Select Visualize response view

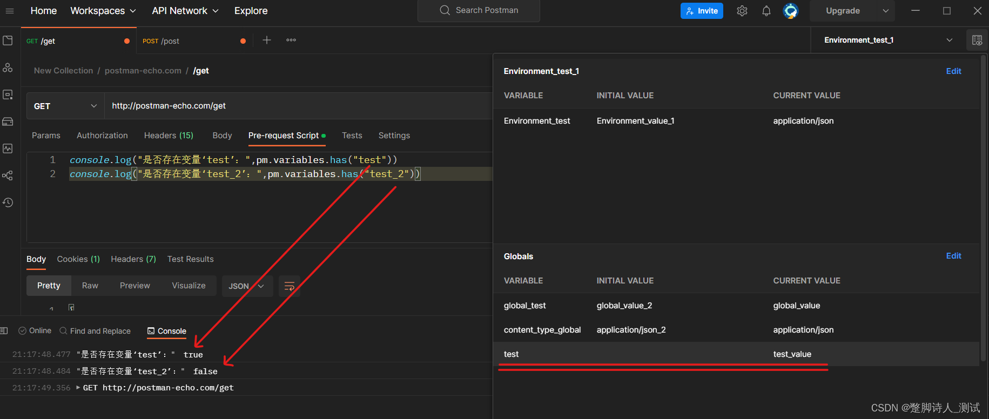tap(189, 286)
